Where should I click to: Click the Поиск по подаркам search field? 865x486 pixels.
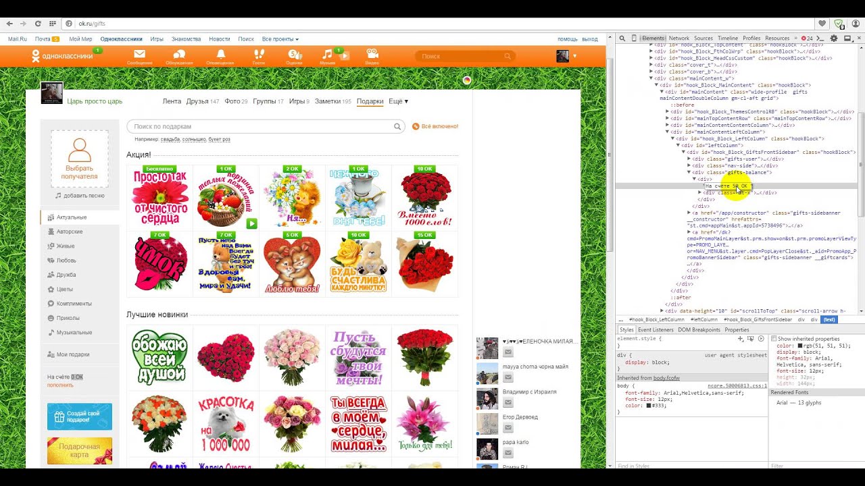coord(260,126)
